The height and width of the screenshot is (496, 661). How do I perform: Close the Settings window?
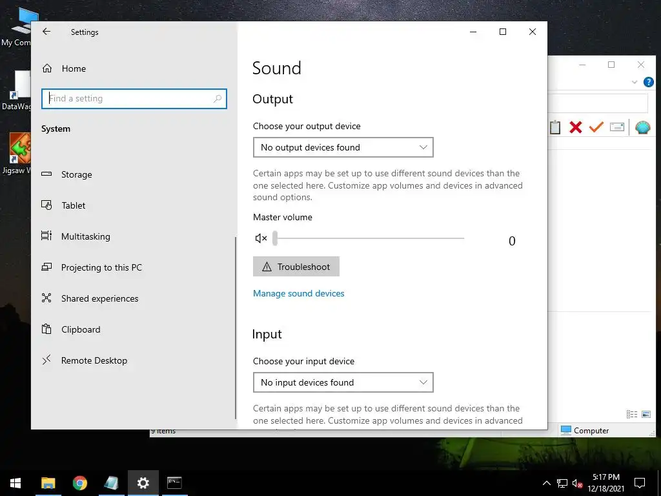[533, 32]
